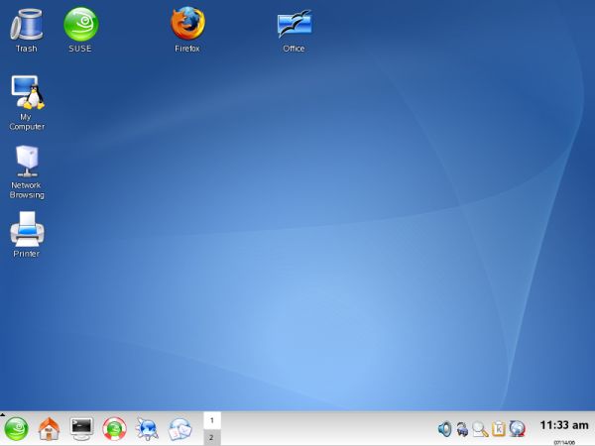595x446 pixels.
Task: Switch to virtual desktop 2
Action: pos(212,437)
